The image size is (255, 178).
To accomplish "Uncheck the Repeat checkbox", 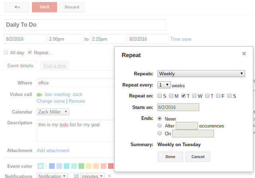I will (30, 52).
